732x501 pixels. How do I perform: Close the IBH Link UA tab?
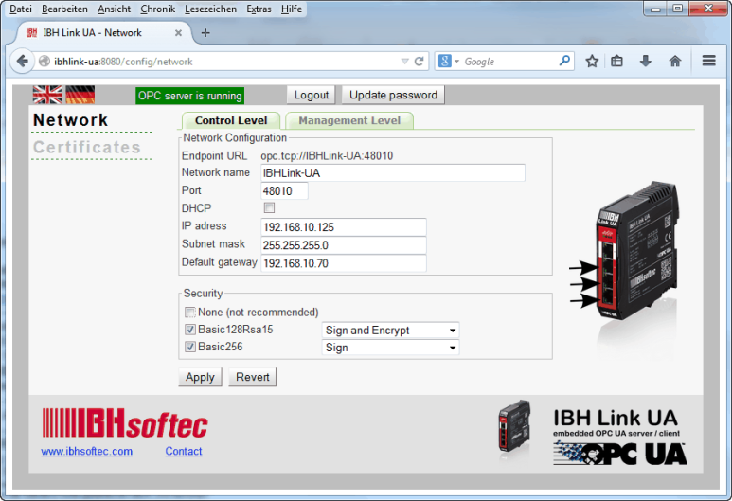[x=178, y=33]
